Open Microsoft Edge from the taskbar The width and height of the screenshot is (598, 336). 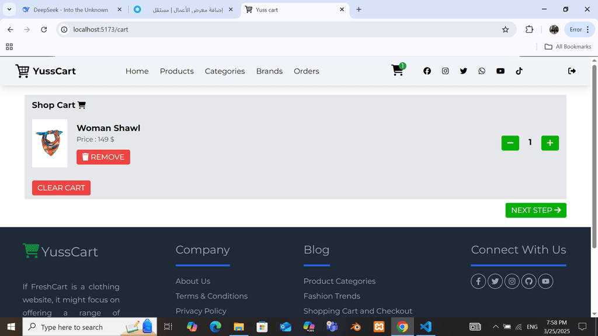(x=215, y=327)
